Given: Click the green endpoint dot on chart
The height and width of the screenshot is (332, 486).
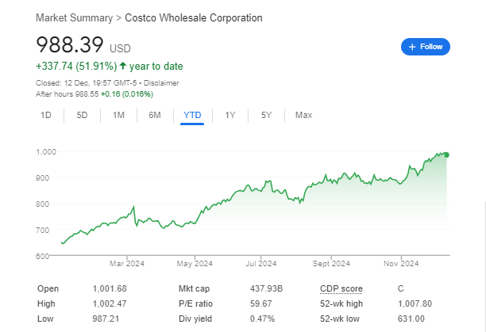Looking at the screenshot, I should pyautogui.click(x=446, y=155).
